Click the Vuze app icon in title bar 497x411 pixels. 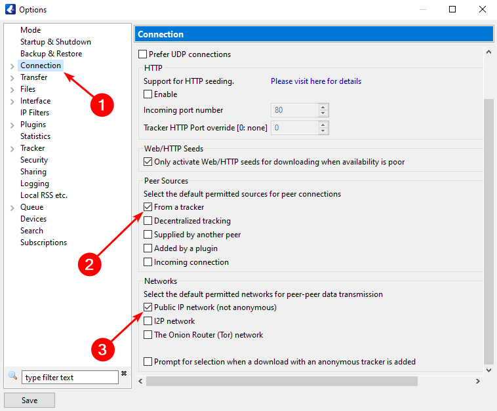pos(9,9)
